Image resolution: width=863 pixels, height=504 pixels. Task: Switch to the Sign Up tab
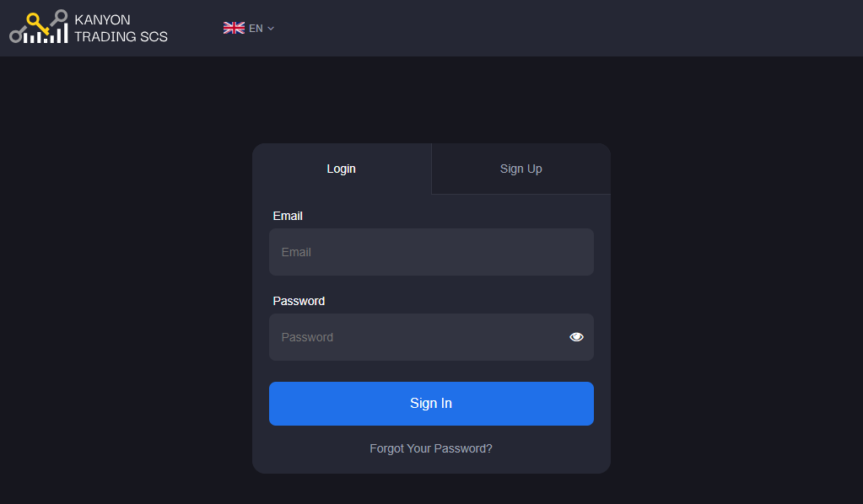(x=521, y=169)
